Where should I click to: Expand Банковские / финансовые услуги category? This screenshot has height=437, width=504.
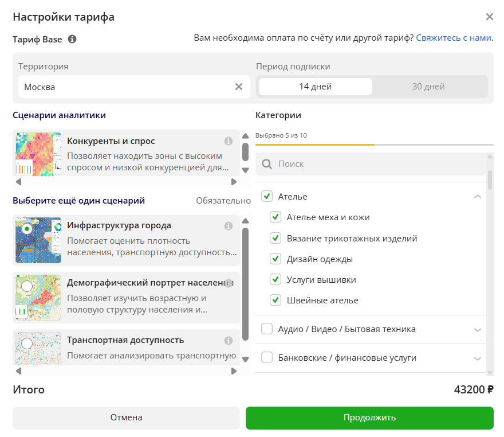click(477, 358)
